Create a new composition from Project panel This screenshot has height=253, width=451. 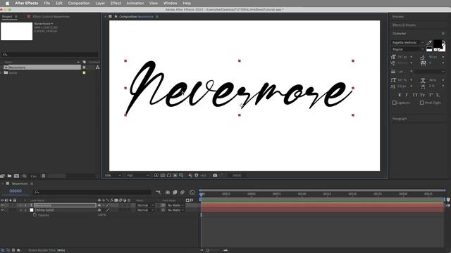pyautogui.click(x=16, y=176)
